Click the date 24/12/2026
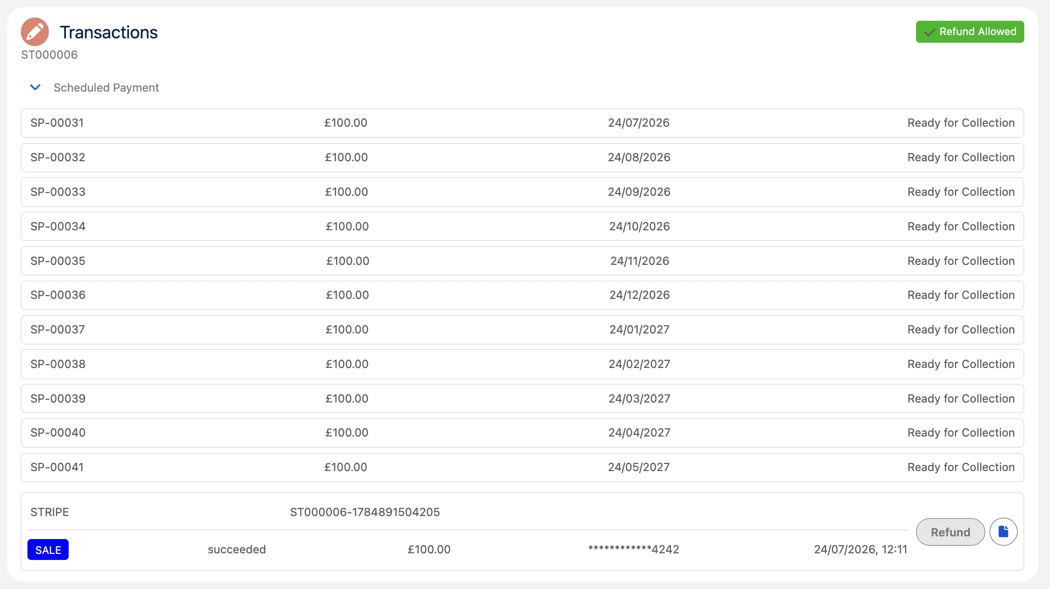The height and width of the screenshot is (589, 1050). [x=639, y=295]
